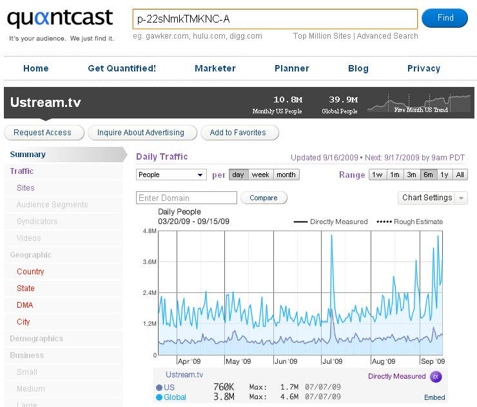
Task: Set the range to 1y
Action: tap(444, 175)
